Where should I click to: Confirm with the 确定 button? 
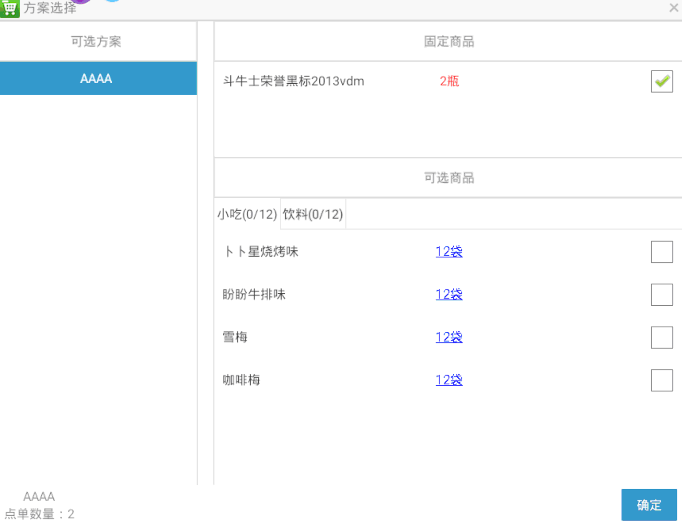point(649,505)
